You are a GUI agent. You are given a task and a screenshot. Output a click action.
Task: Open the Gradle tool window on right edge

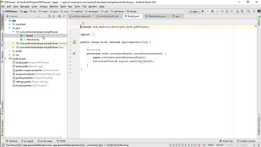(x=259, y=21)
